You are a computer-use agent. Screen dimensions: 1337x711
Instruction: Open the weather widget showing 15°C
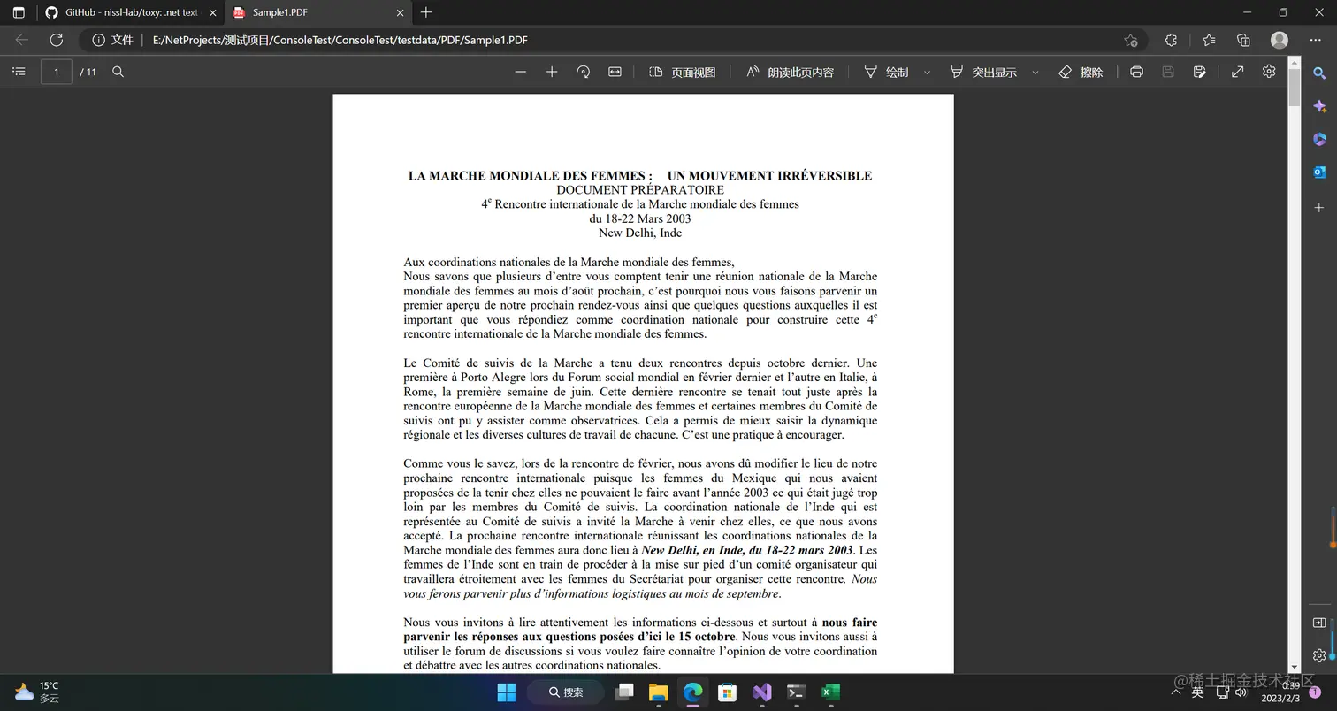click(37, 692)
